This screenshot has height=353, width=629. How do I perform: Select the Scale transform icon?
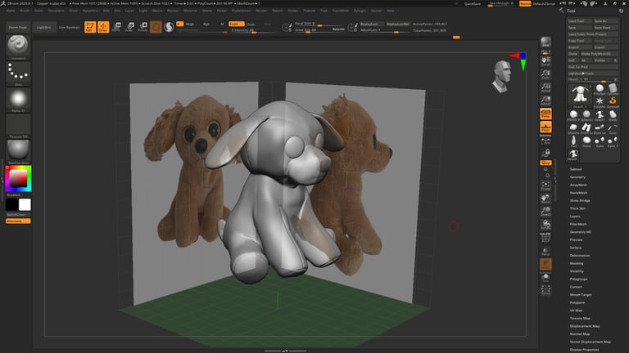pos(129,27)
